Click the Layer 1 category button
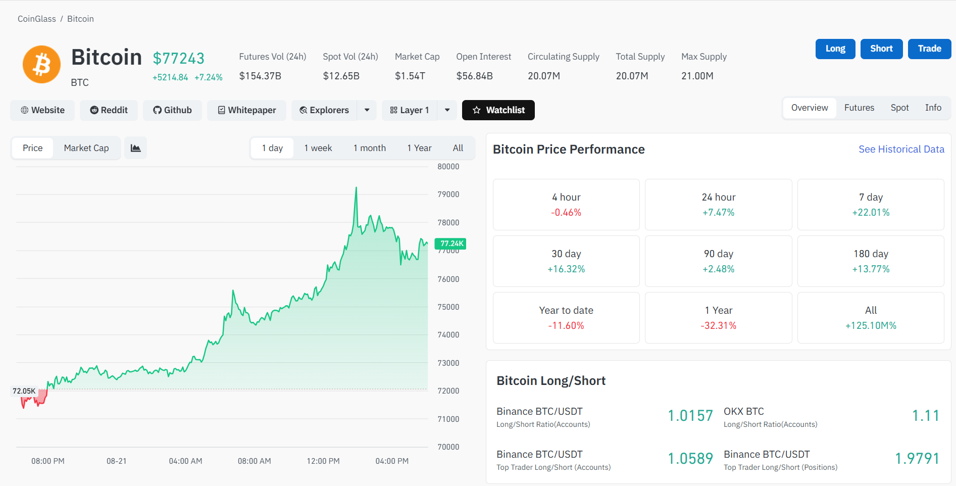The height and width of the screenshot is (486, 956). 410,110
